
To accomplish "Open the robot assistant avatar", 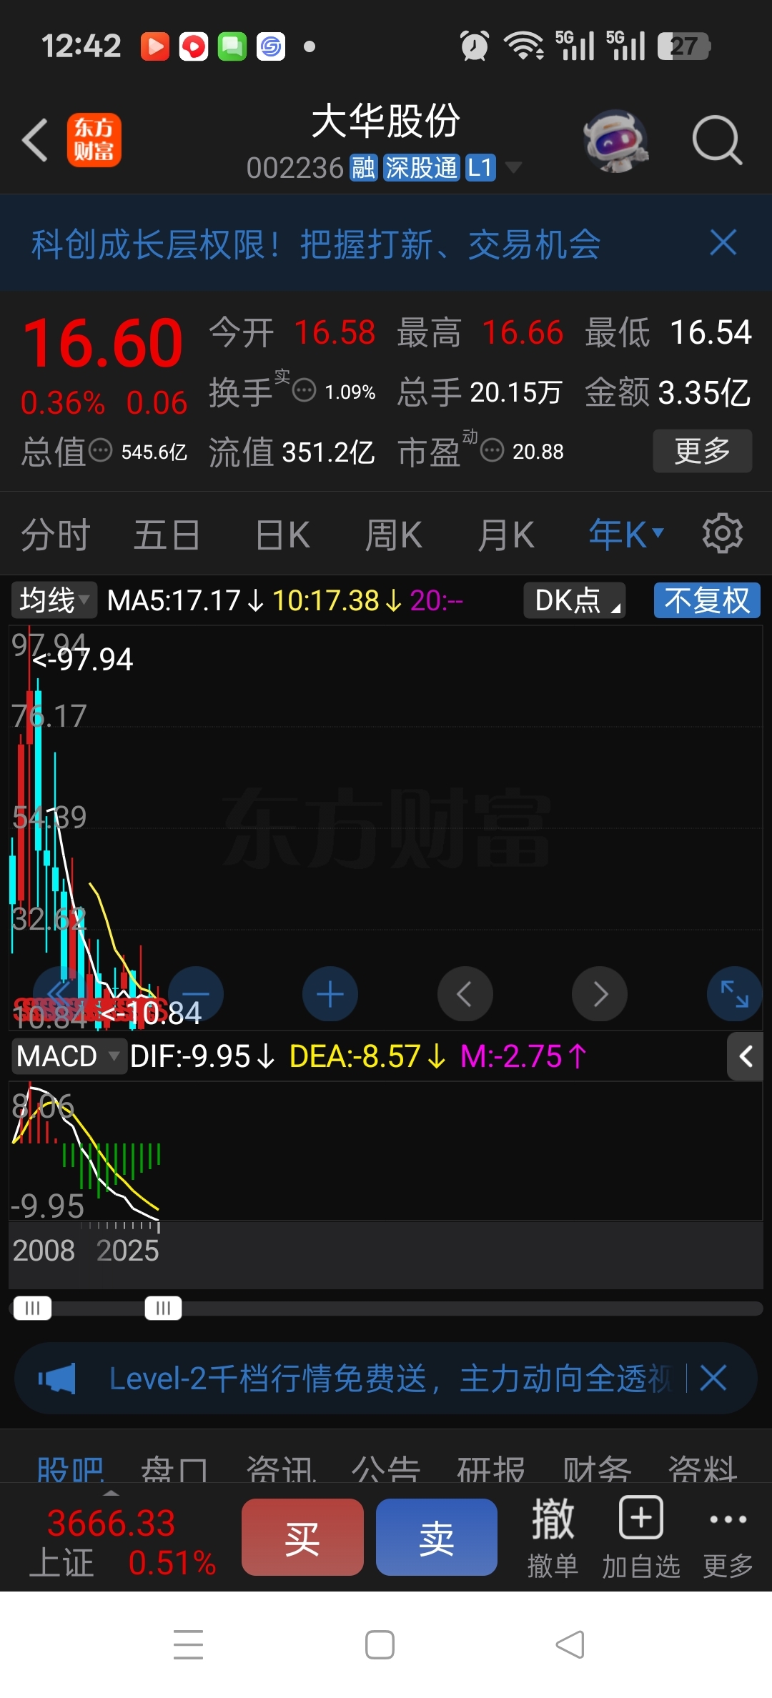I will [615, 140].
